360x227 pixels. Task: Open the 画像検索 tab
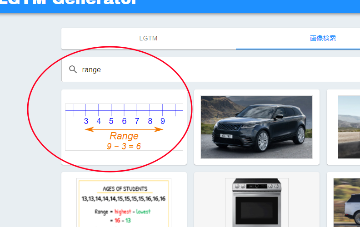pyautogui.click(x=323, y=38)
